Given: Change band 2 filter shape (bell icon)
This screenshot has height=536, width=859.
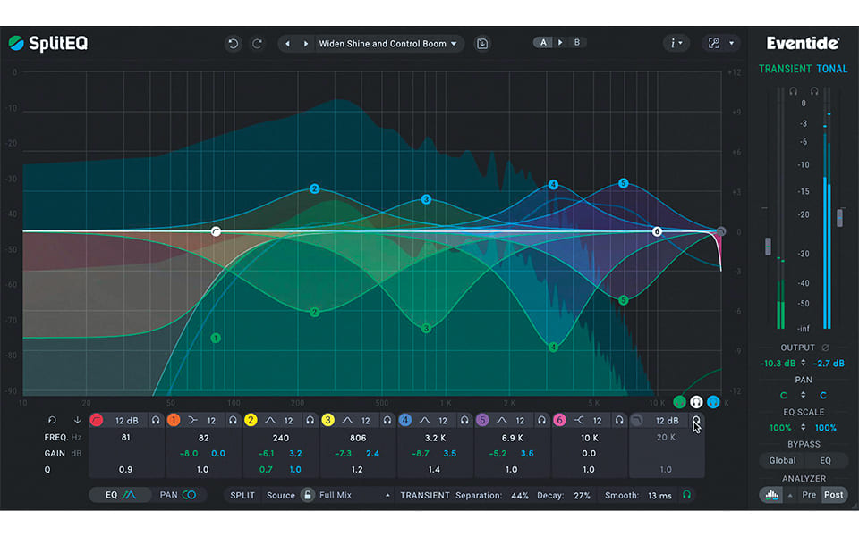Looking at the screenshot, I should tap(270, 420).
